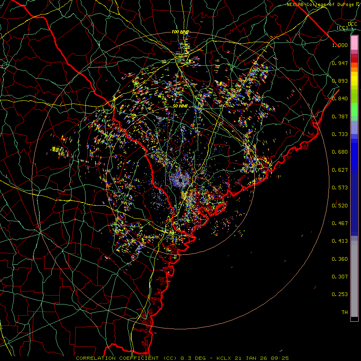The image size is (361, 361).
Task: Click the 0.253 legend value
Action: [x=340, y=294]
